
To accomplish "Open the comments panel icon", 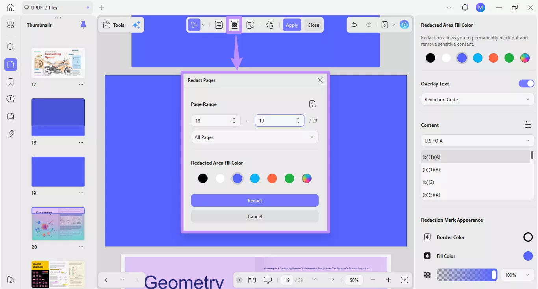I will click(x=11, y=99).
